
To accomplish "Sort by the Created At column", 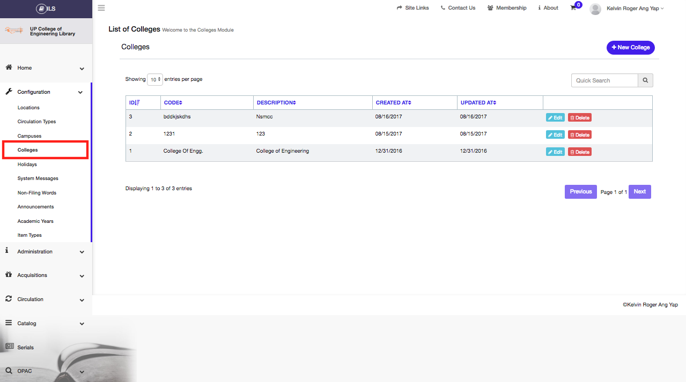I will (x=393, y=103).
